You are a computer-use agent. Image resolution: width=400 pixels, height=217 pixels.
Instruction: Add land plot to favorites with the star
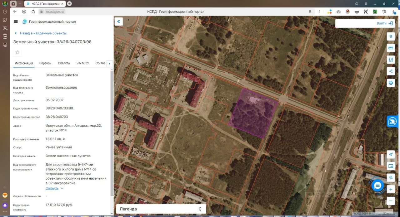17,52
